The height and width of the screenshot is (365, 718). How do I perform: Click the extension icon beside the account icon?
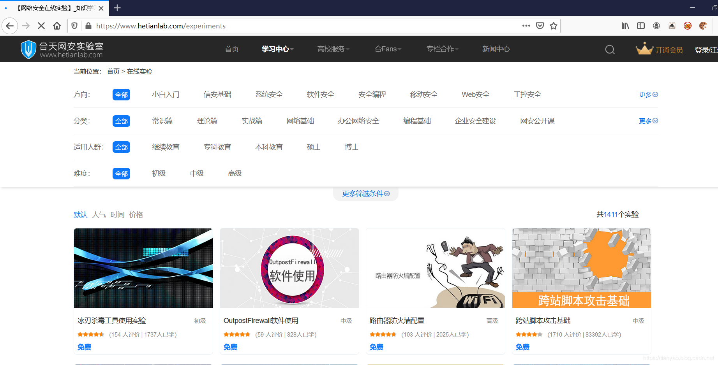pyautogui.click(x=672, y=26)
